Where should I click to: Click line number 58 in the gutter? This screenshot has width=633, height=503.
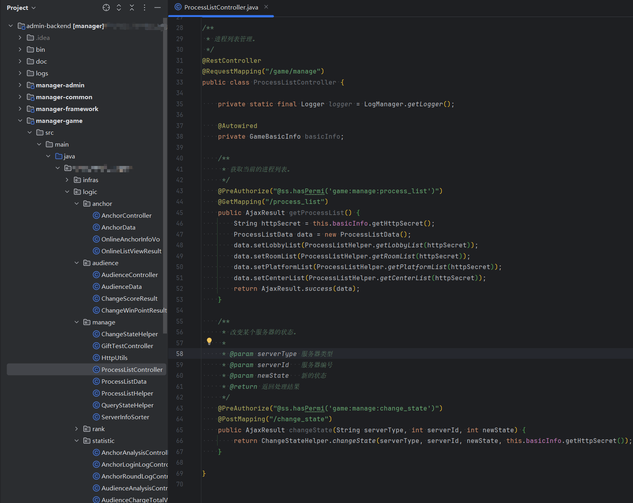pyautogui.click(x=180, y=354)
